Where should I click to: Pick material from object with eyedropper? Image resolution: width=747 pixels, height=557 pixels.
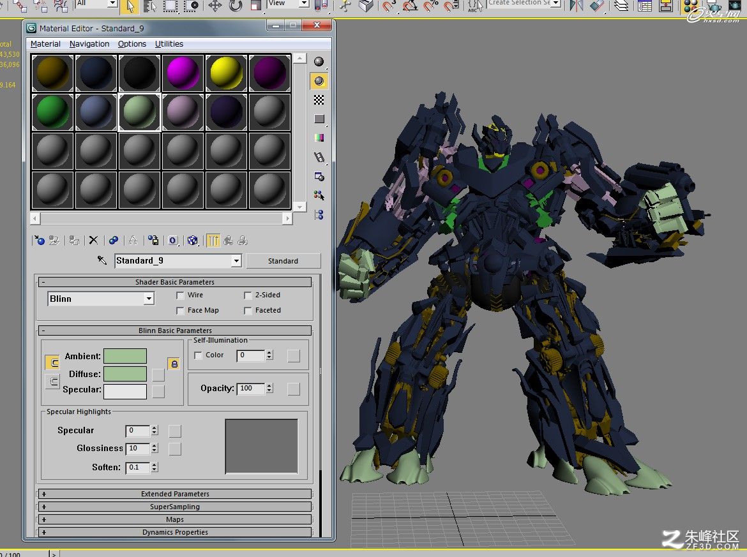coord(102,260)
